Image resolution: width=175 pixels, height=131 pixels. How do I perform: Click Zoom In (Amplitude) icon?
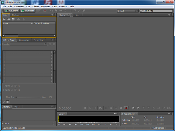click(x=133, y=108)
